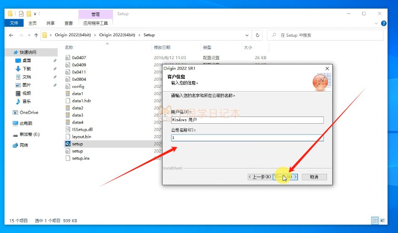Screen dimensions: 398x233
Task: Open the recent locations dropdown arrow
Action: point(28,35)
